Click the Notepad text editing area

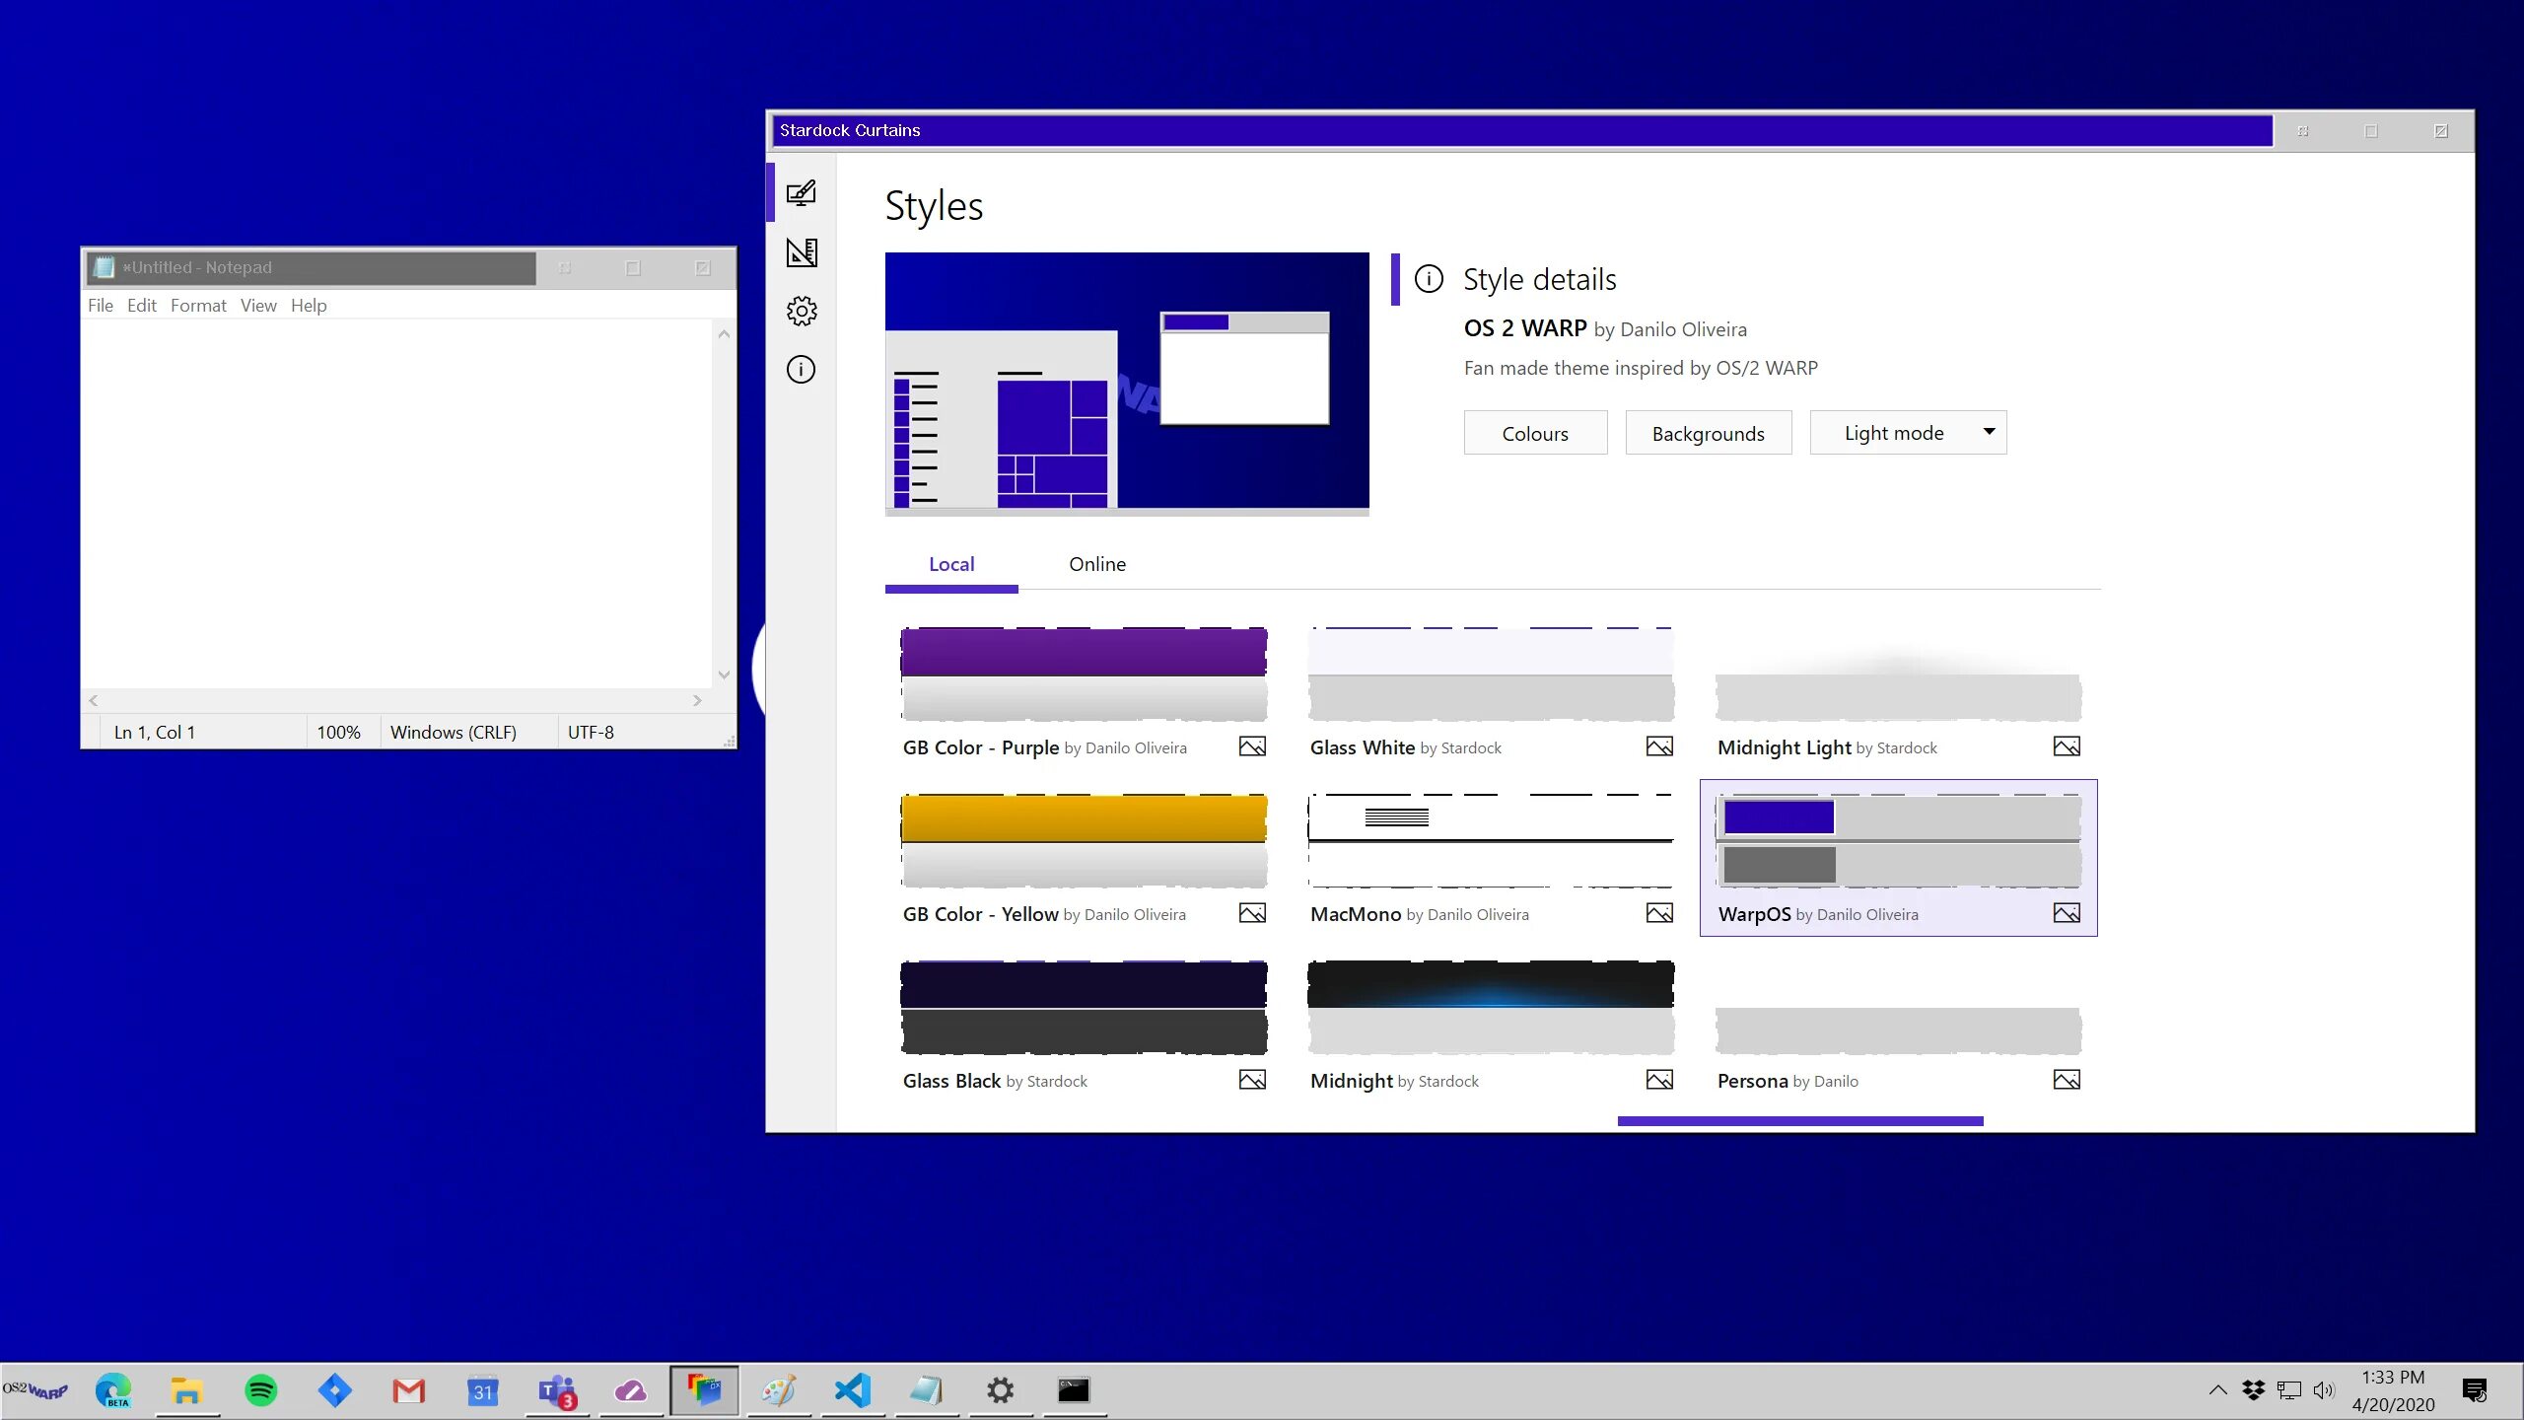pos(396,503)
